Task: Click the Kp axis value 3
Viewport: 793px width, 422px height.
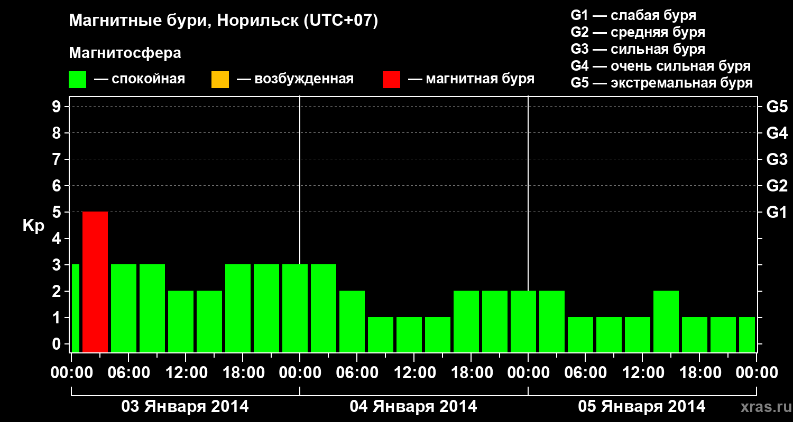Action: pyautogui.click(x=58, y=265)
